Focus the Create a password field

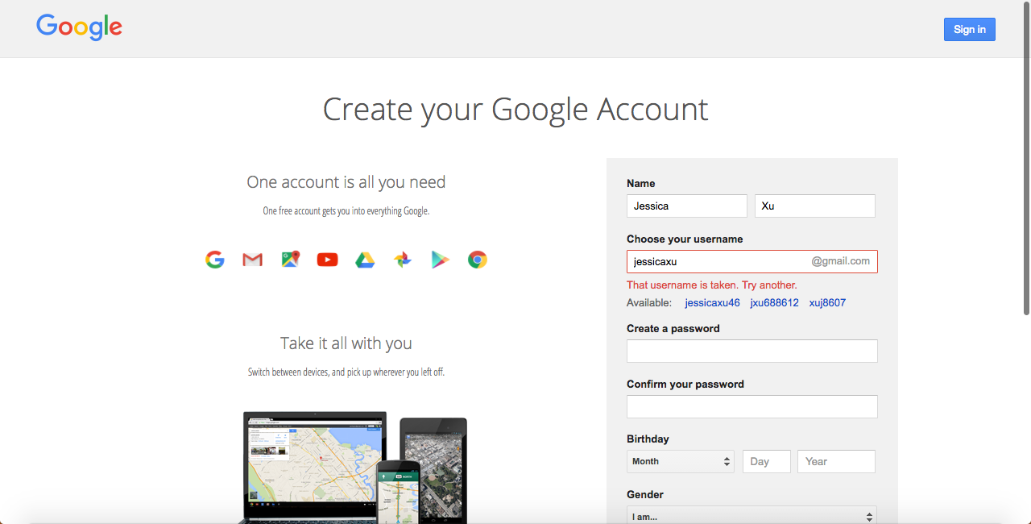click(x=752, y=351)
